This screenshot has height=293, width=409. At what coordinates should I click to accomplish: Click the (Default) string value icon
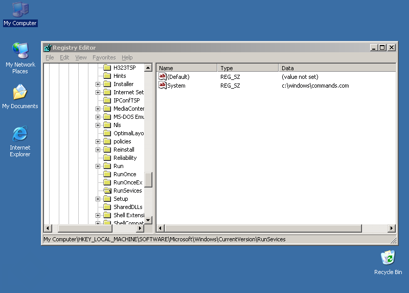162,77
